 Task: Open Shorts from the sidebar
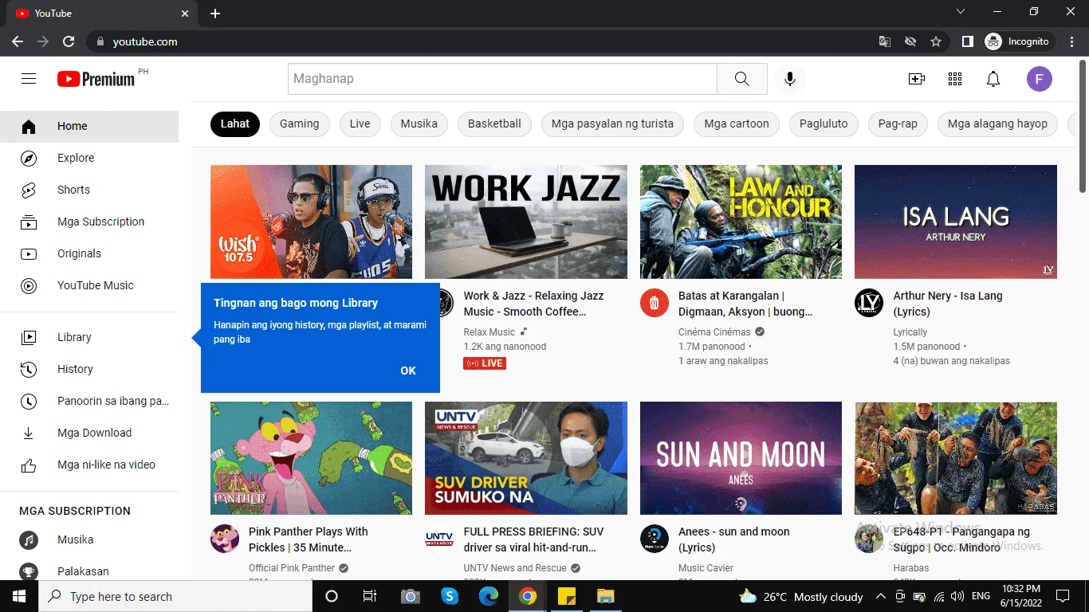tap(89, 190)
